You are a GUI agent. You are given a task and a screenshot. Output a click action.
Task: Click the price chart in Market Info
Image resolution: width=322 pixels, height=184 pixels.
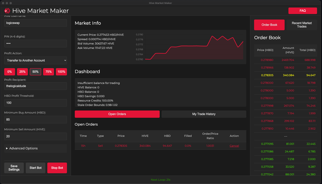(x=190, y=47)
